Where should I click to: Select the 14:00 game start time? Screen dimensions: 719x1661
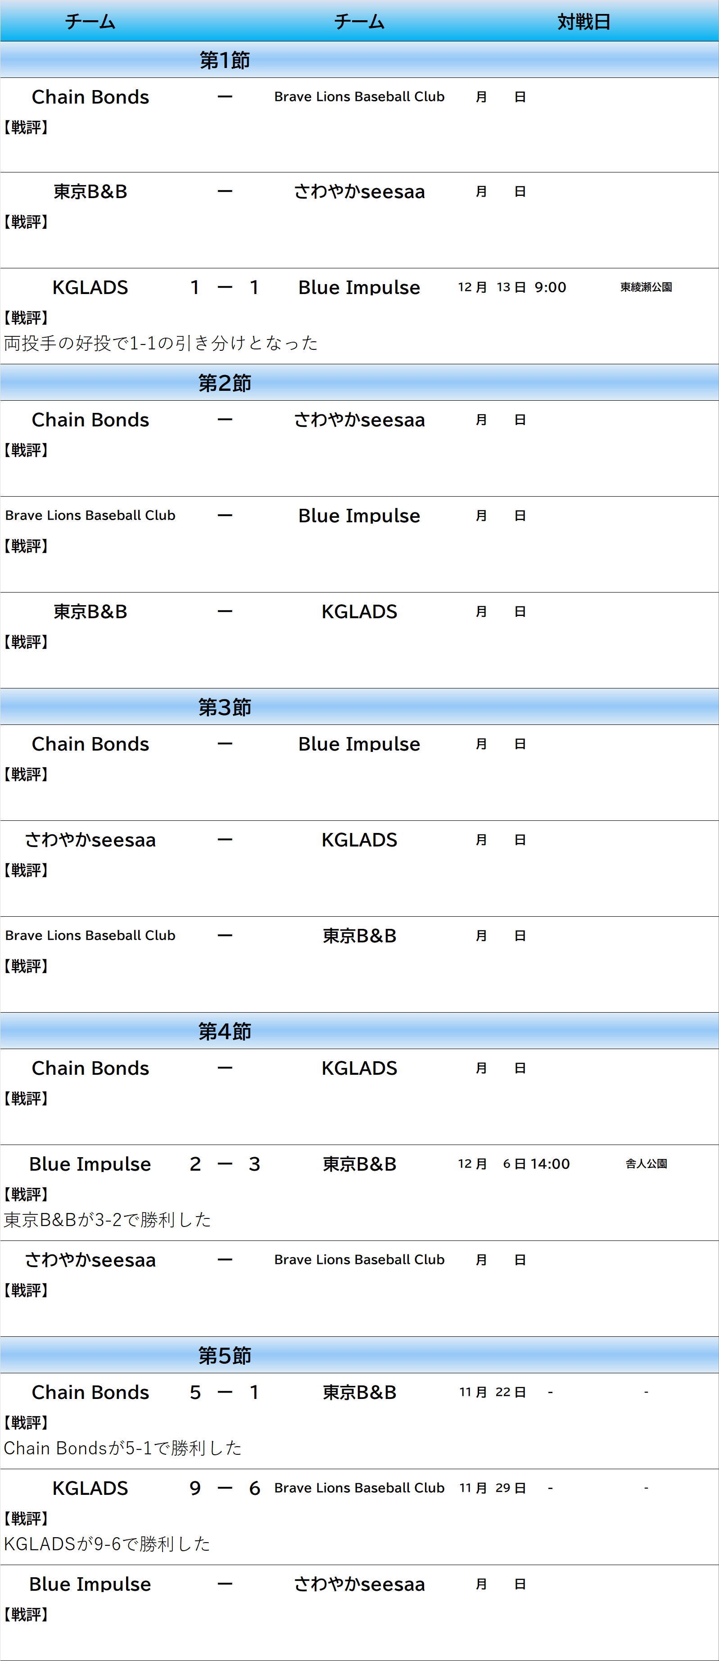(550, 1164)
